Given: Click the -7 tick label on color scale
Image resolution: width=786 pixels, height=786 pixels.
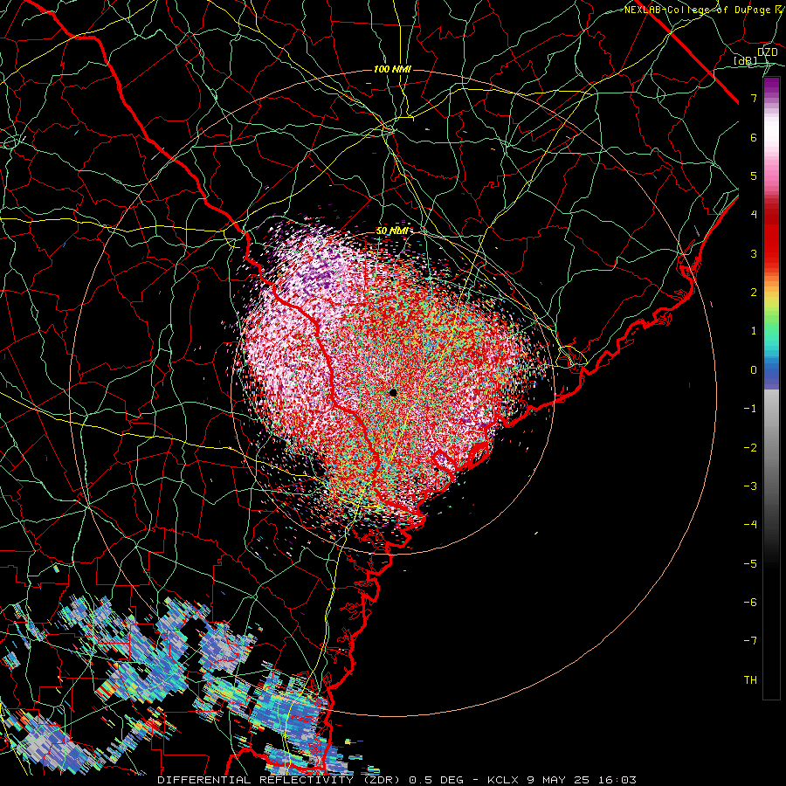Looking at the screenshot, I should (750, 641).
